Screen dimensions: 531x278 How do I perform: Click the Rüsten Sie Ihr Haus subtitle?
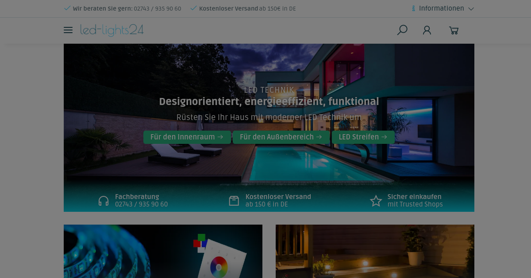click(x=269, y=117)
